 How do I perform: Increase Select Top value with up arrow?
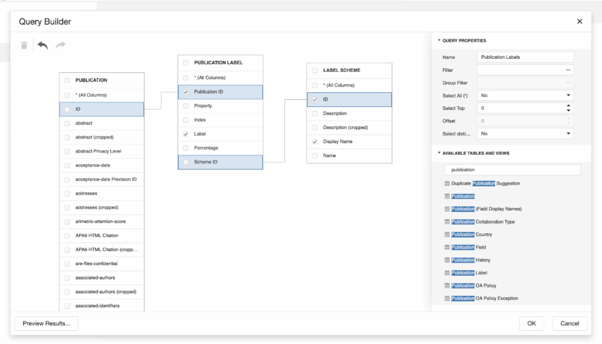pos(568,106)
